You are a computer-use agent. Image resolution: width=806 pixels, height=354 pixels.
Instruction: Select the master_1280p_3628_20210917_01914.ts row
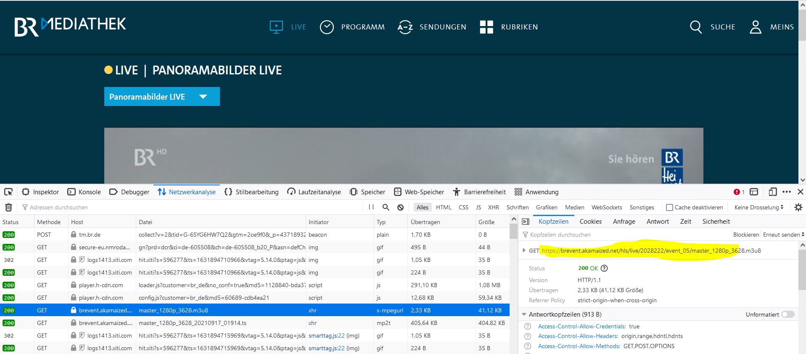(x=255, y=323)
